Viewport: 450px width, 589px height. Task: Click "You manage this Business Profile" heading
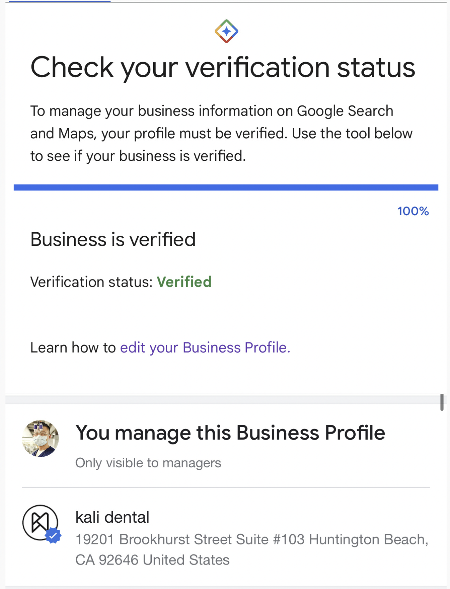point(230,433)
